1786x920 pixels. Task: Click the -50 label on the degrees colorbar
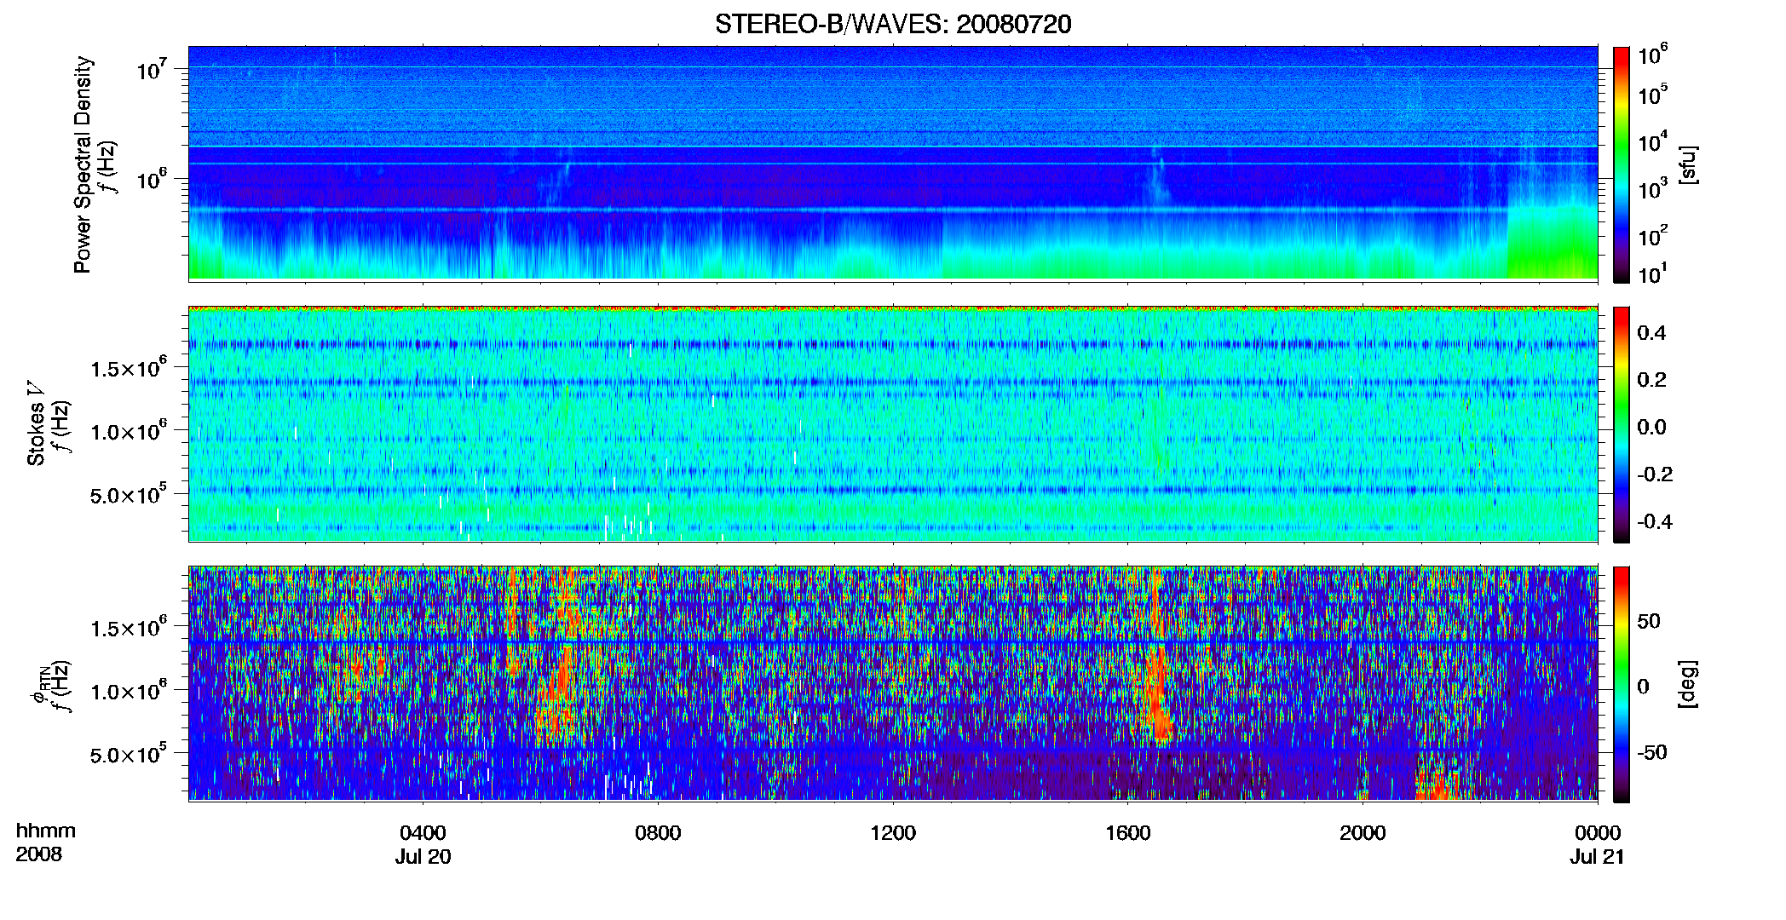[x=1652, y=752]
